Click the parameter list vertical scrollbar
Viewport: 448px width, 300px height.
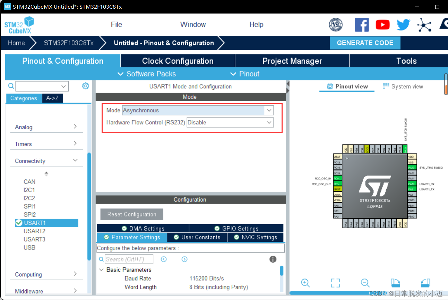pos(282,271)
